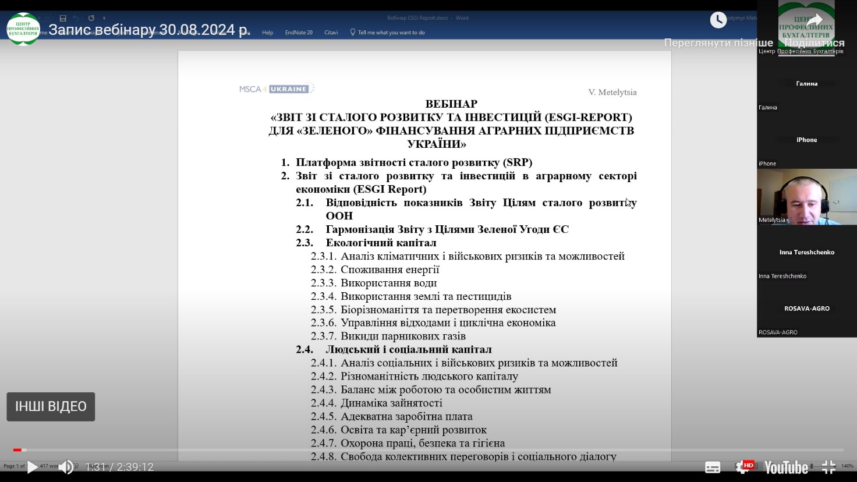Image resolution: width=857 pixels, height=482 pixels.
Task: Click '2.4.8. Свобода колективних переговорів'
Action: point(463,456)
